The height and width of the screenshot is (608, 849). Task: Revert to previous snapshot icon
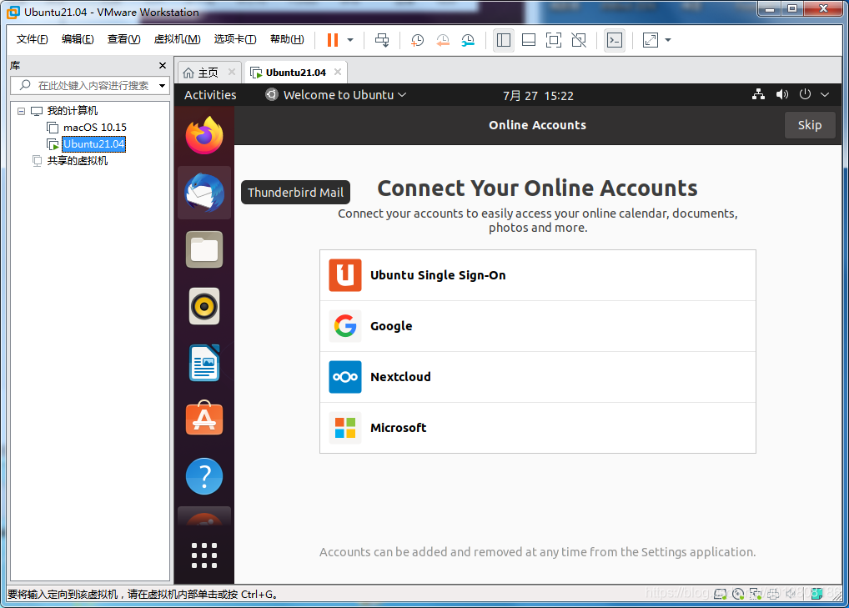point(442,39)
